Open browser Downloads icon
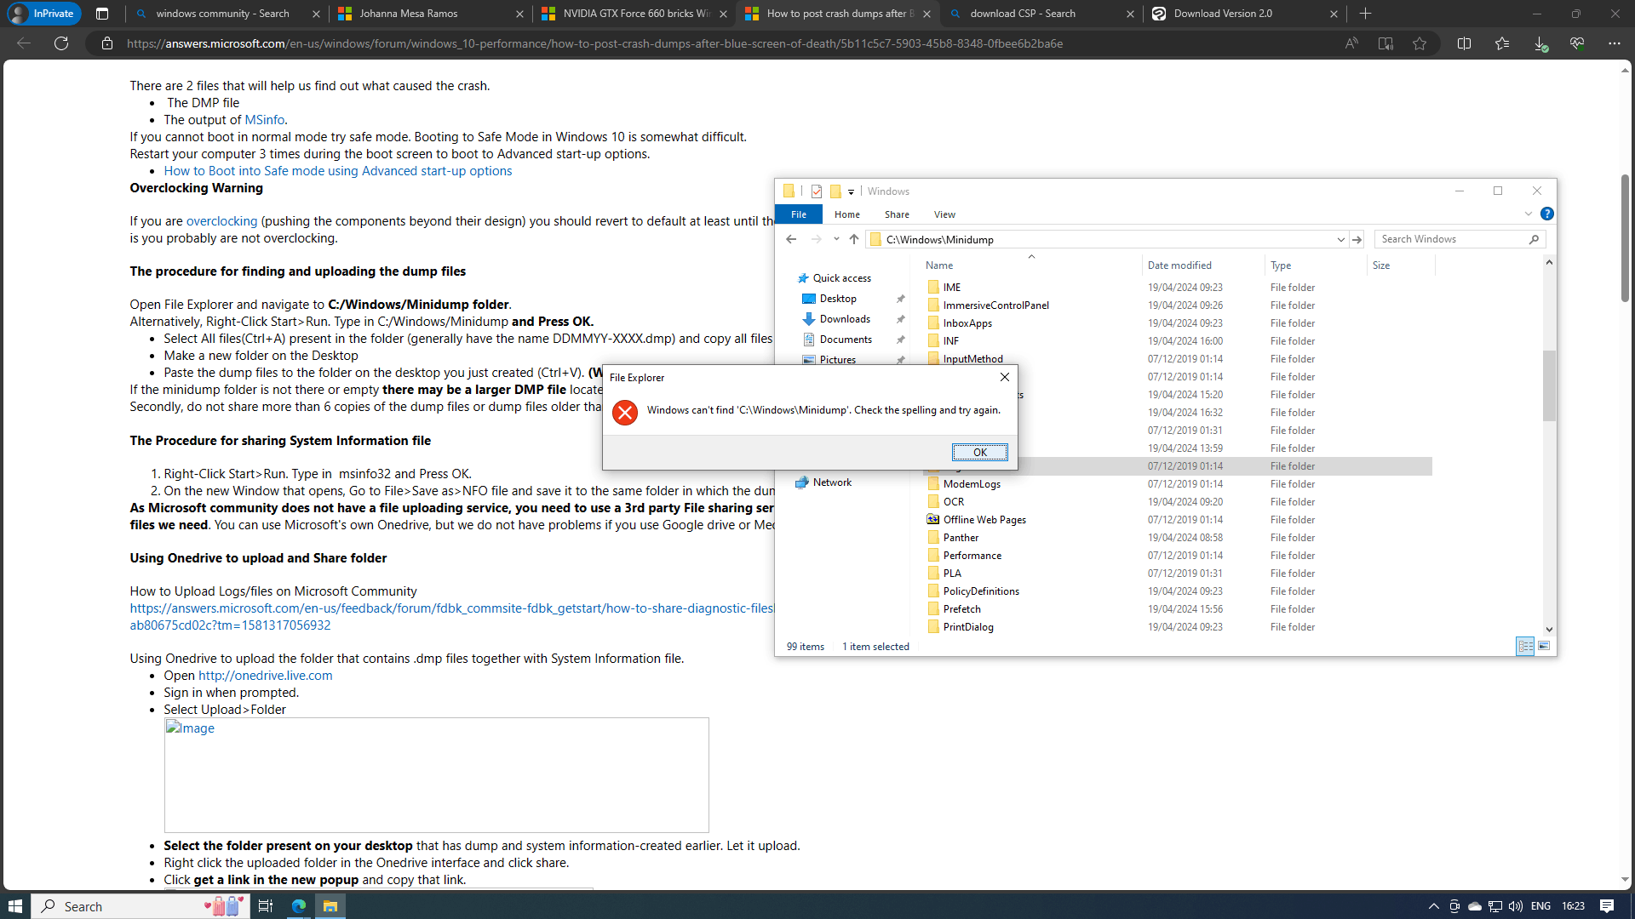Image resolution: width=1635 pixels, height=919 pixels. [1540, 43]
